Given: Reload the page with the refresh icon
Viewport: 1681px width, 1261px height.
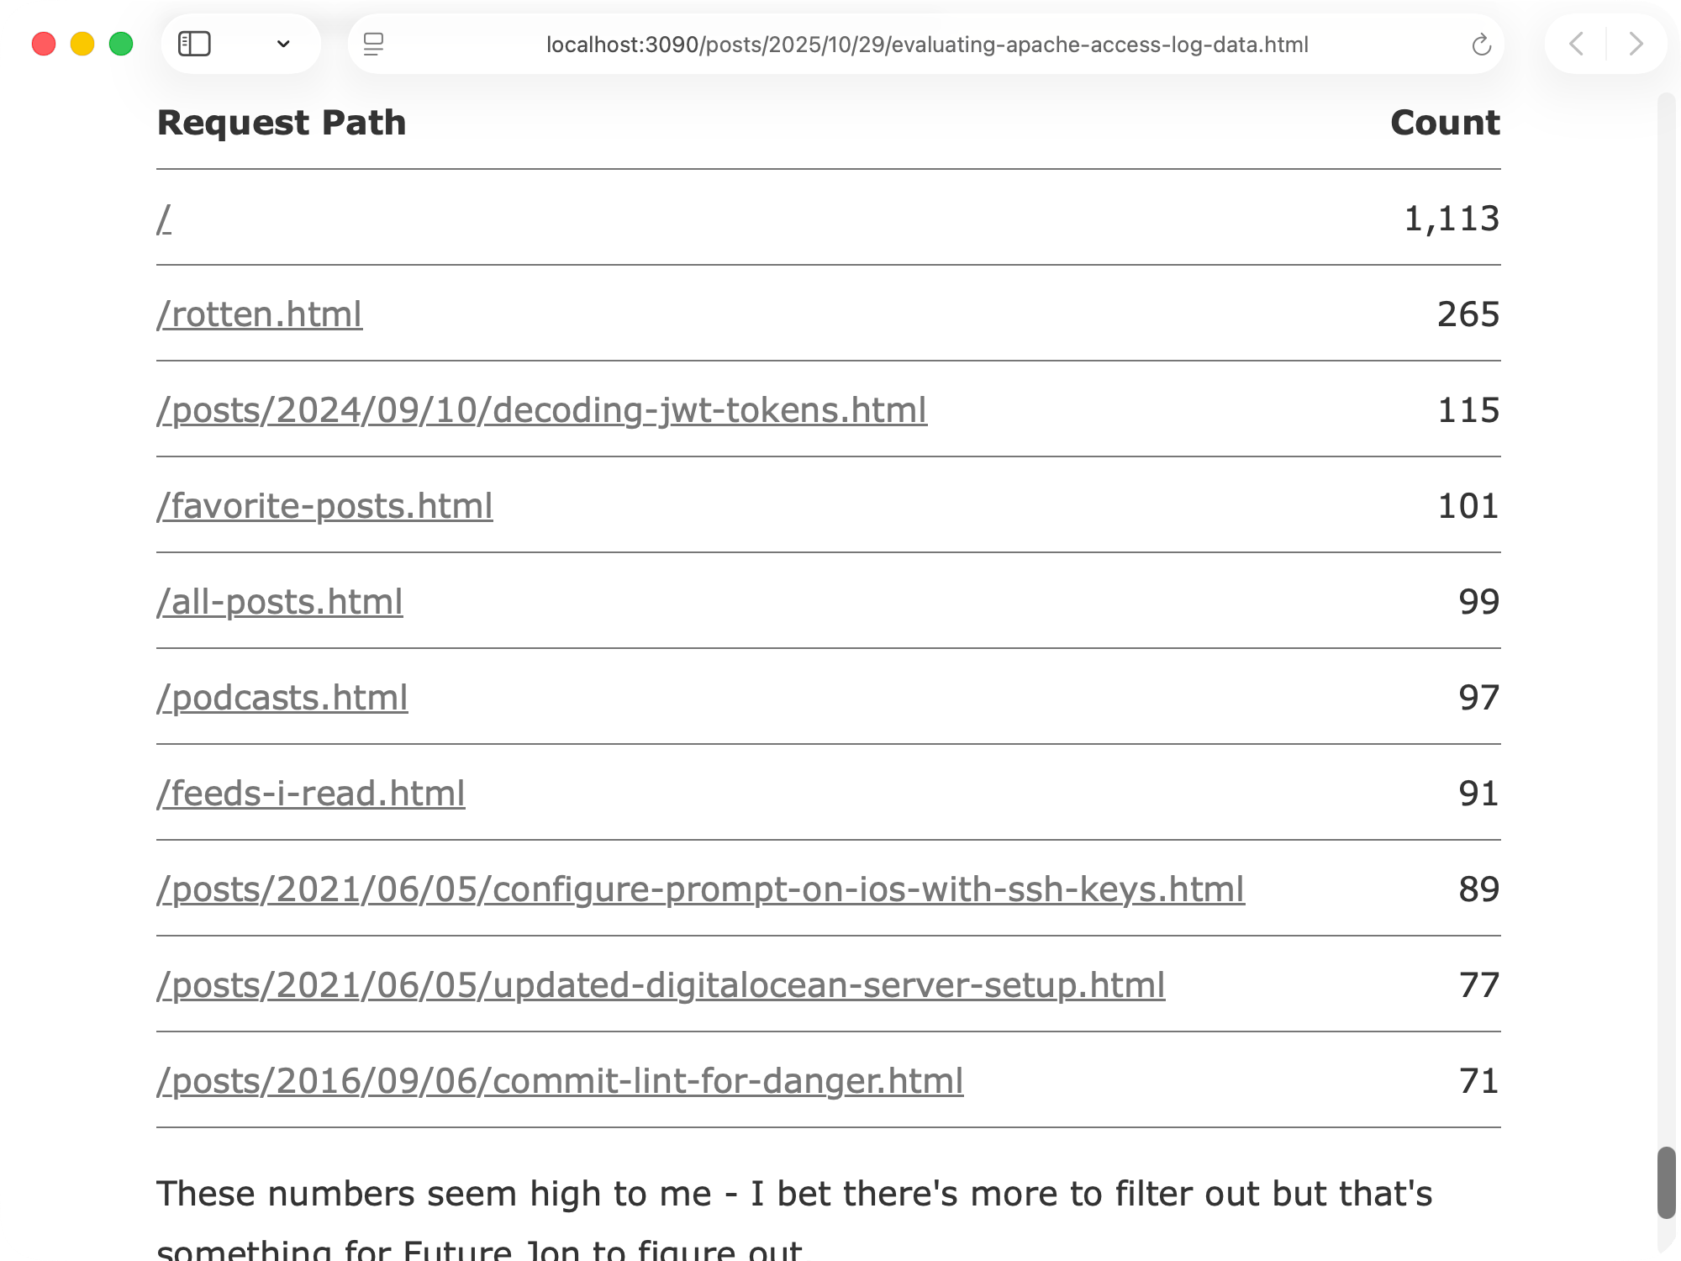Looking at the screenshot, I should 1481,45.
